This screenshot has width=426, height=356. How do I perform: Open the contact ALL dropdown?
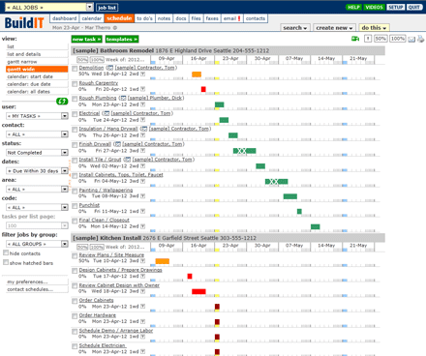(x=37, y=134)
